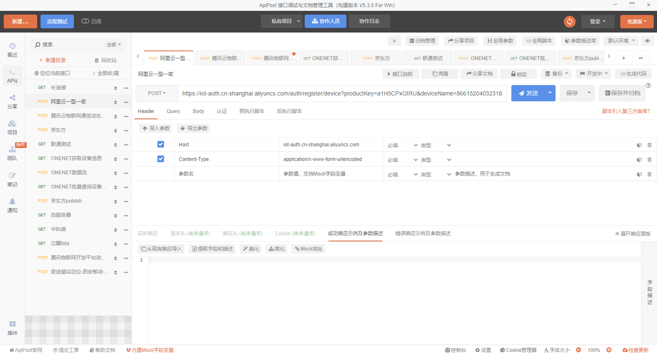Click the 新建目录 new folder button
The image size is (657, 359).
click(52, 60)
